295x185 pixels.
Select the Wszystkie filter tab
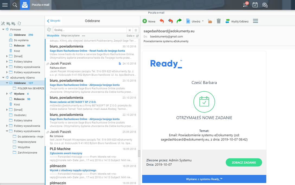coord(53,36)
